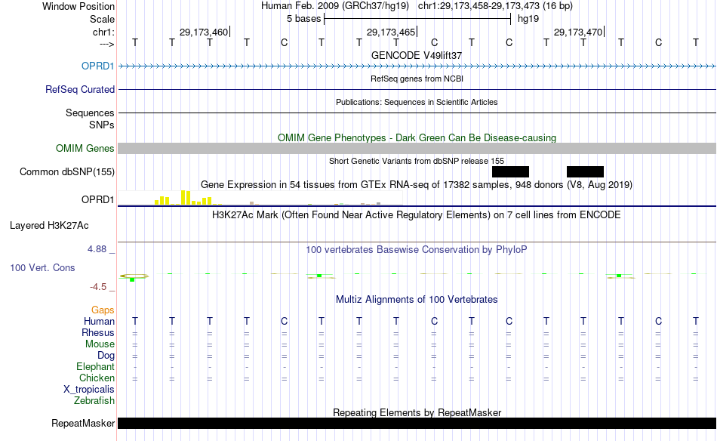Open the Layered H3K27Ac track label
The width and height of the screenshot is (717, 441).
point(49,225)
